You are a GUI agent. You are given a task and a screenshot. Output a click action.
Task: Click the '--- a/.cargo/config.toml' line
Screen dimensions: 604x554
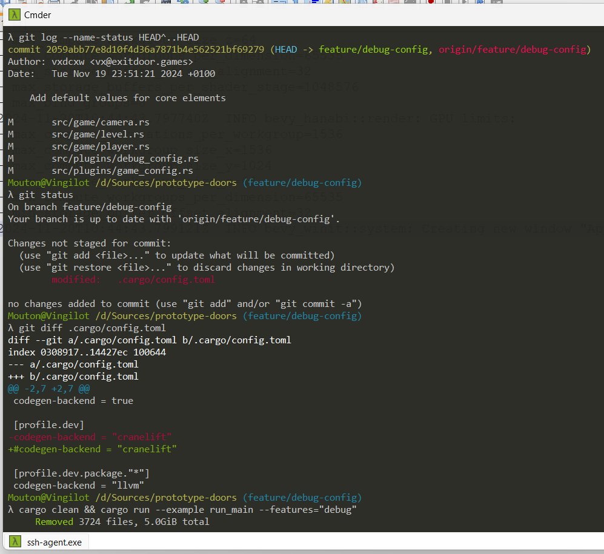(73, 364)
